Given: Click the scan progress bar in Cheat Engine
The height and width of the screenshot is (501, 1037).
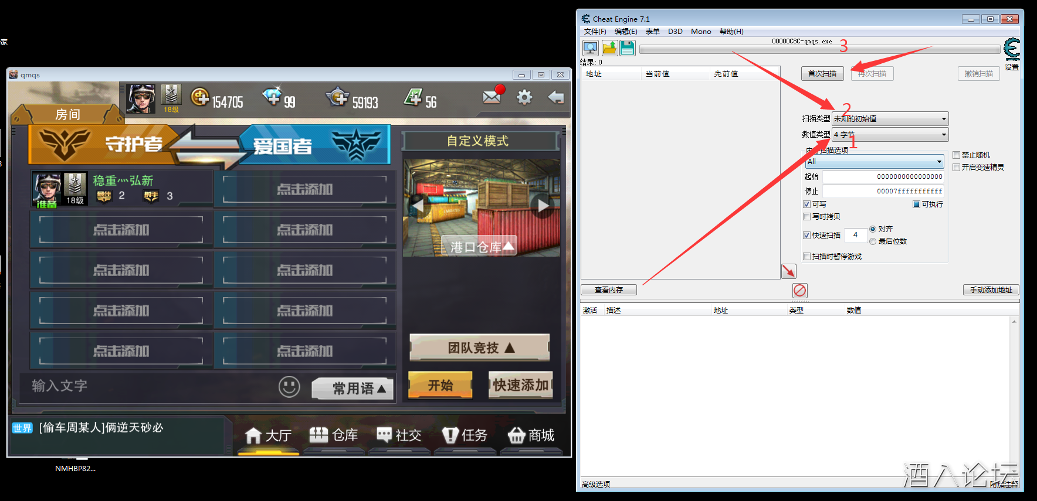Looking at the screenshot, I should pyautogui.click(x=819, y=50).
